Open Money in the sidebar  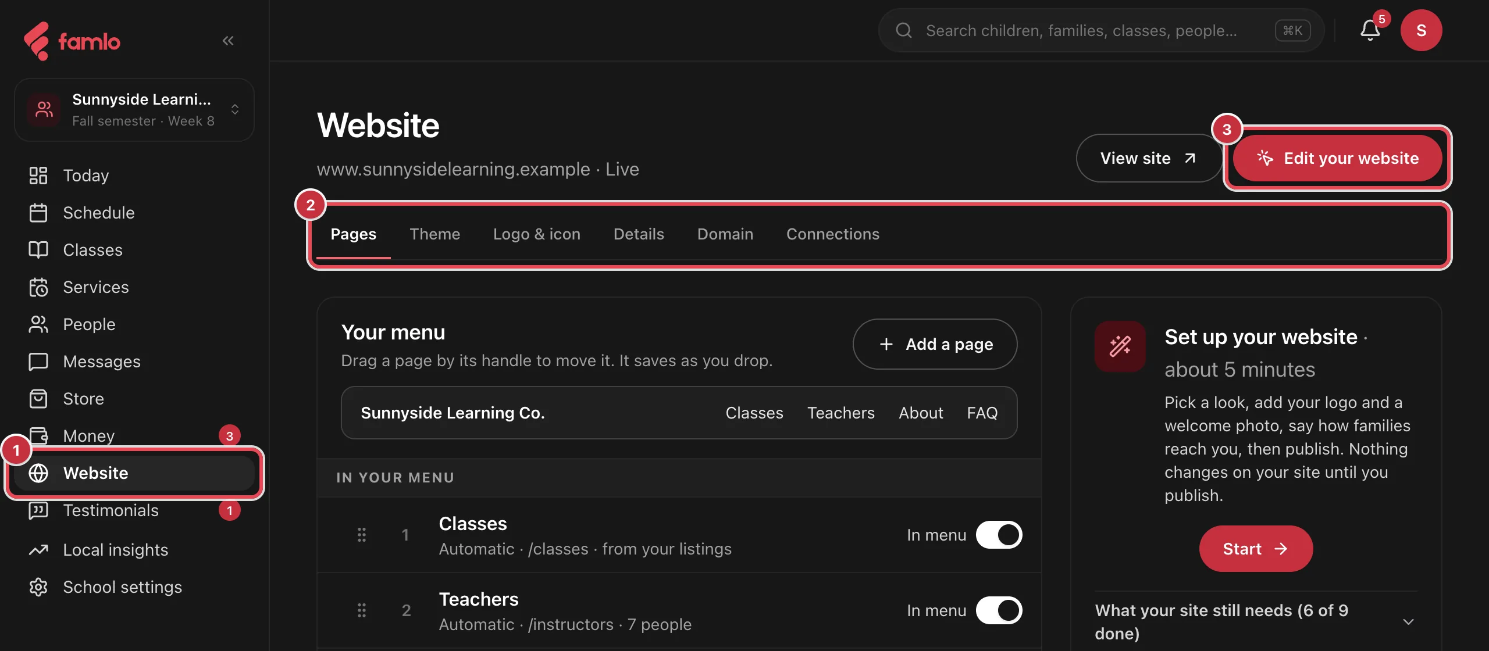[x=134, y=436]
